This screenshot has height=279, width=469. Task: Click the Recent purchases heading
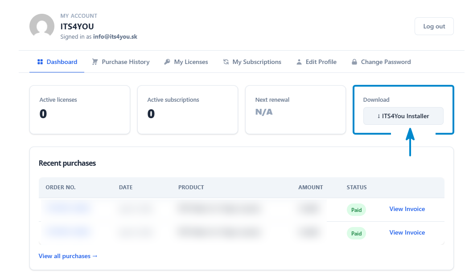click(x=67, y=163)
